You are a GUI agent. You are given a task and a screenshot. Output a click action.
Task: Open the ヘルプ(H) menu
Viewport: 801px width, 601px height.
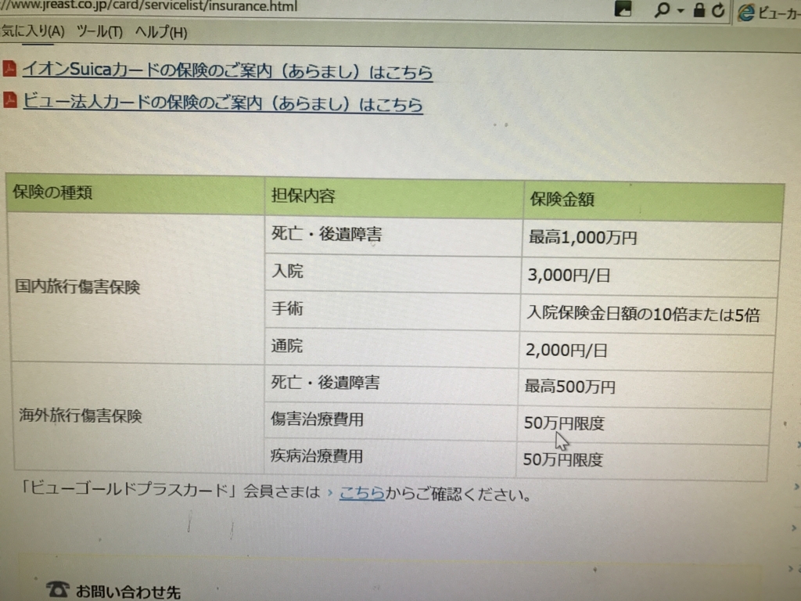[161, 33]
